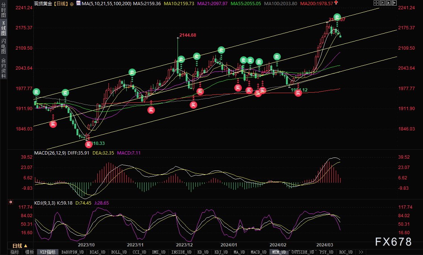Click the first 卖 marker at chart's left edge

[x=36, y=92]
